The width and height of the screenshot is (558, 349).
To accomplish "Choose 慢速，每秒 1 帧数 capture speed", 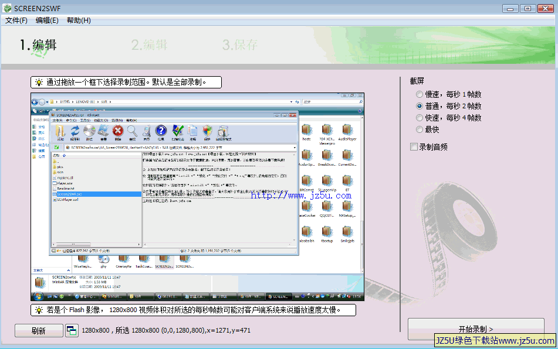I will pyautogui.click(x=449, y=94).
